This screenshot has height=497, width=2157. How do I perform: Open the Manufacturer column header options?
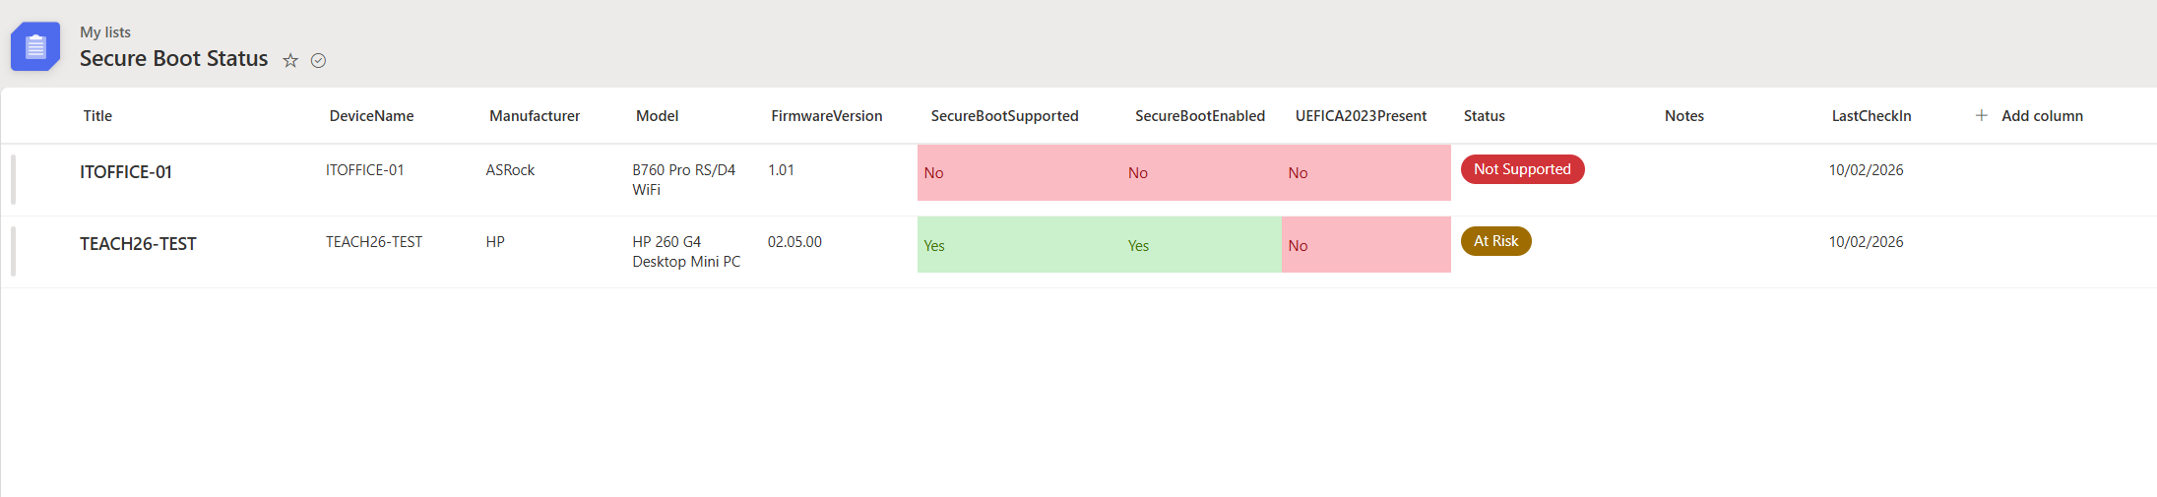(x=534, y=116)
